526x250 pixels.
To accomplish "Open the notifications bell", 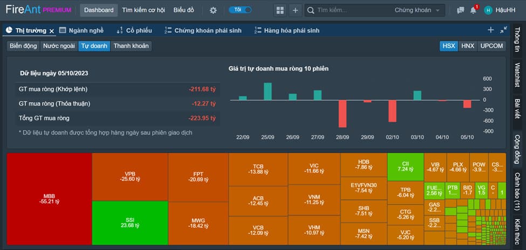I will (x=473, y=10).
